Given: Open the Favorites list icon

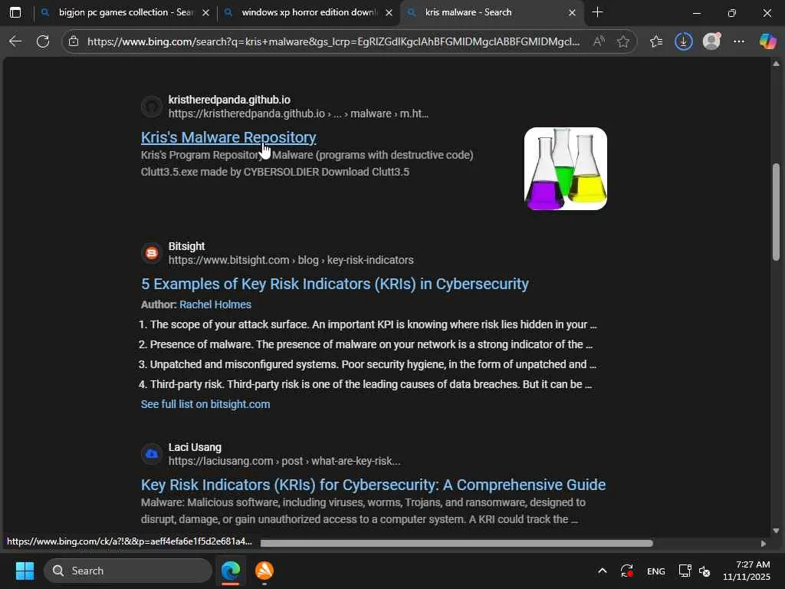Looking at the screenshot, I should click(656, 41).
